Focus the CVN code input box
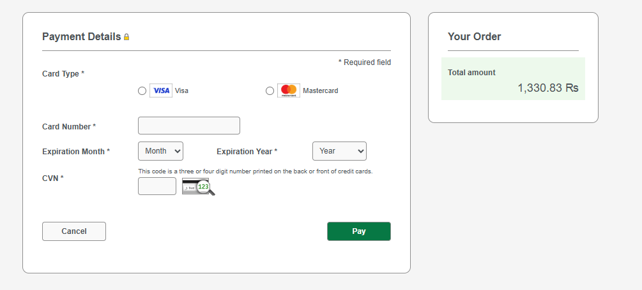642x290 pixels. (x=157, y=186)
